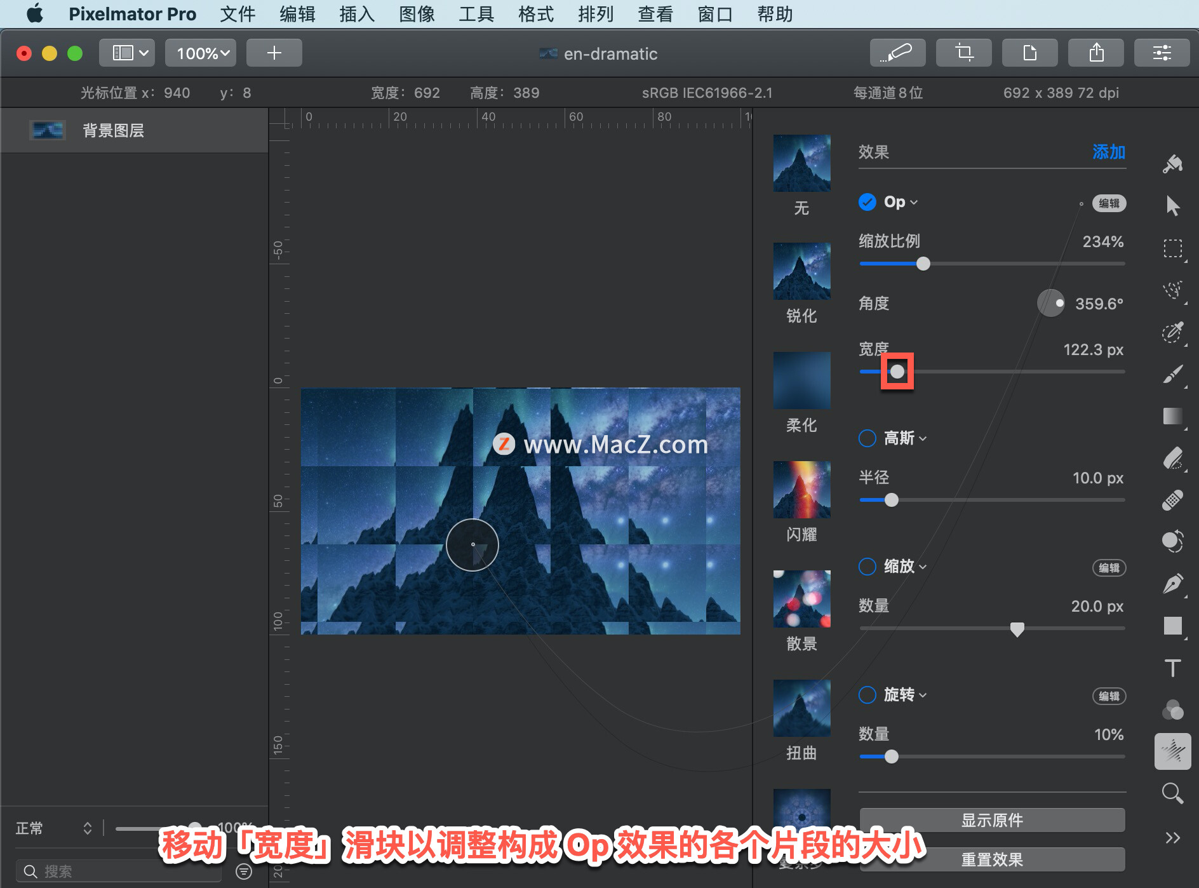Click 编辑 button for 缩放 effect
The image size is (1199, 888).
[x=1109, y=568]
